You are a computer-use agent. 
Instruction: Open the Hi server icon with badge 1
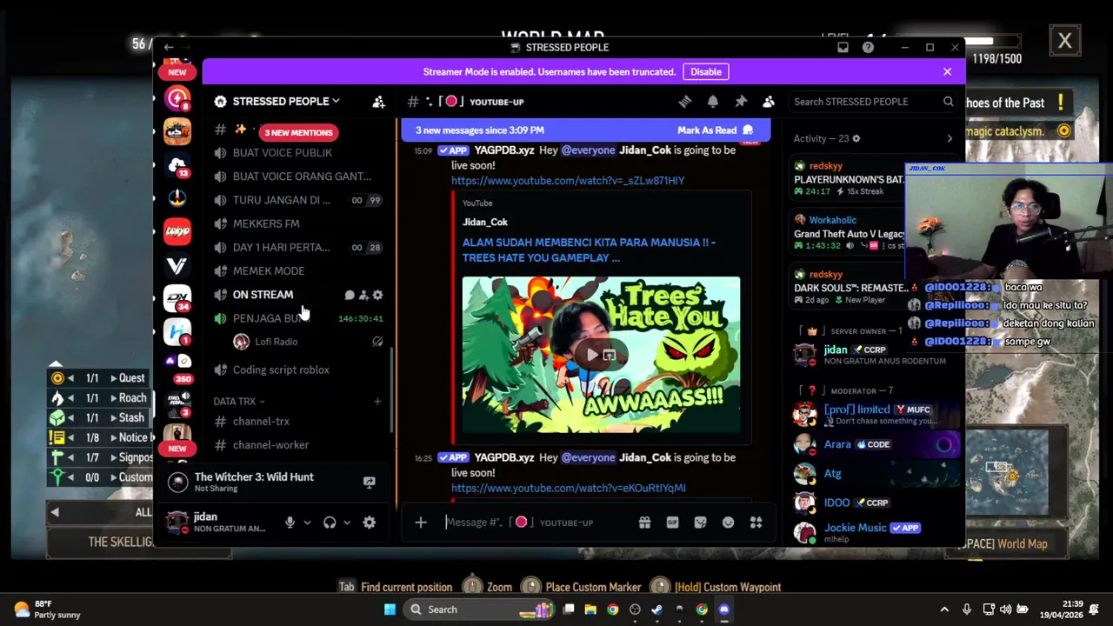[177, 331]
